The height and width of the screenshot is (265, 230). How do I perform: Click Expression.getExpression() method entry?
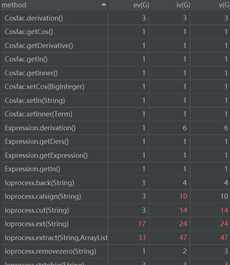pyautogui.click(x=46, y=155)
